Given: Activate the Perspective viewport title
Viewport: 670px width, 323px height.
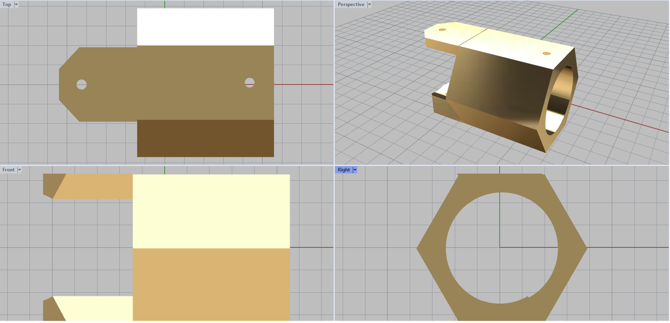Looking at the screenshot, I should pyautogui.click(x=351, y=5).
